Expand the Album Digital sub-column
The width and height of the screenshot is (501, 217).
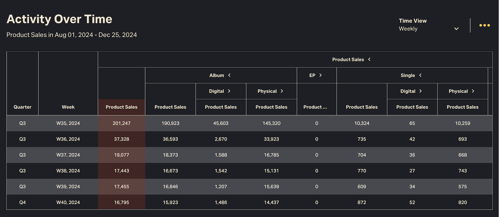coord(229,91)
